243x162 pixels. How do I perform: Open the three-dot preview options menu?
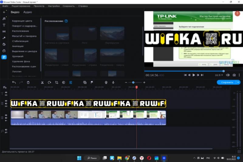(x=239, y=75)
